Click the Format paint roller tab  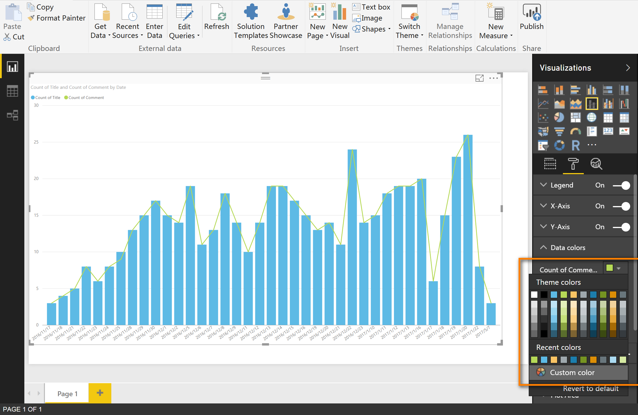(573, 164)
